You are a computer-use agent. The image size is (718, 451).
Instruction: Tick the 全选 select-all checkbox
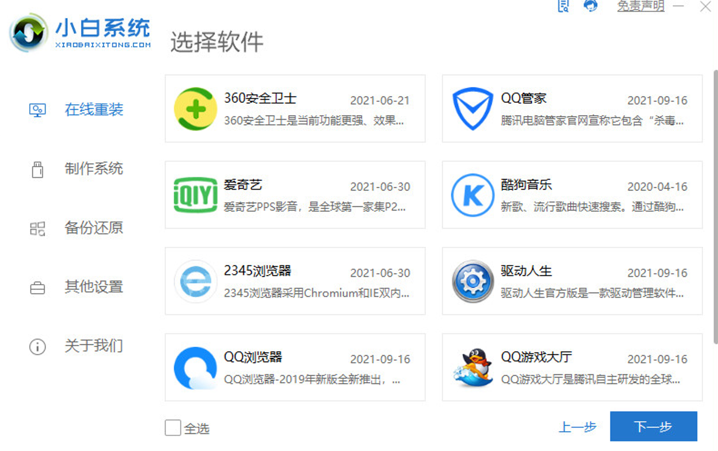173,428
